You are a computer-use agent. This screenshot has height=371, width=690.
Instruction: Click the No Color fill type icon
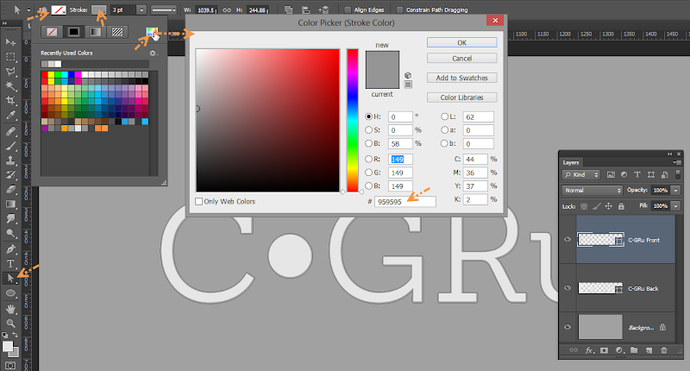coord(52,32)
